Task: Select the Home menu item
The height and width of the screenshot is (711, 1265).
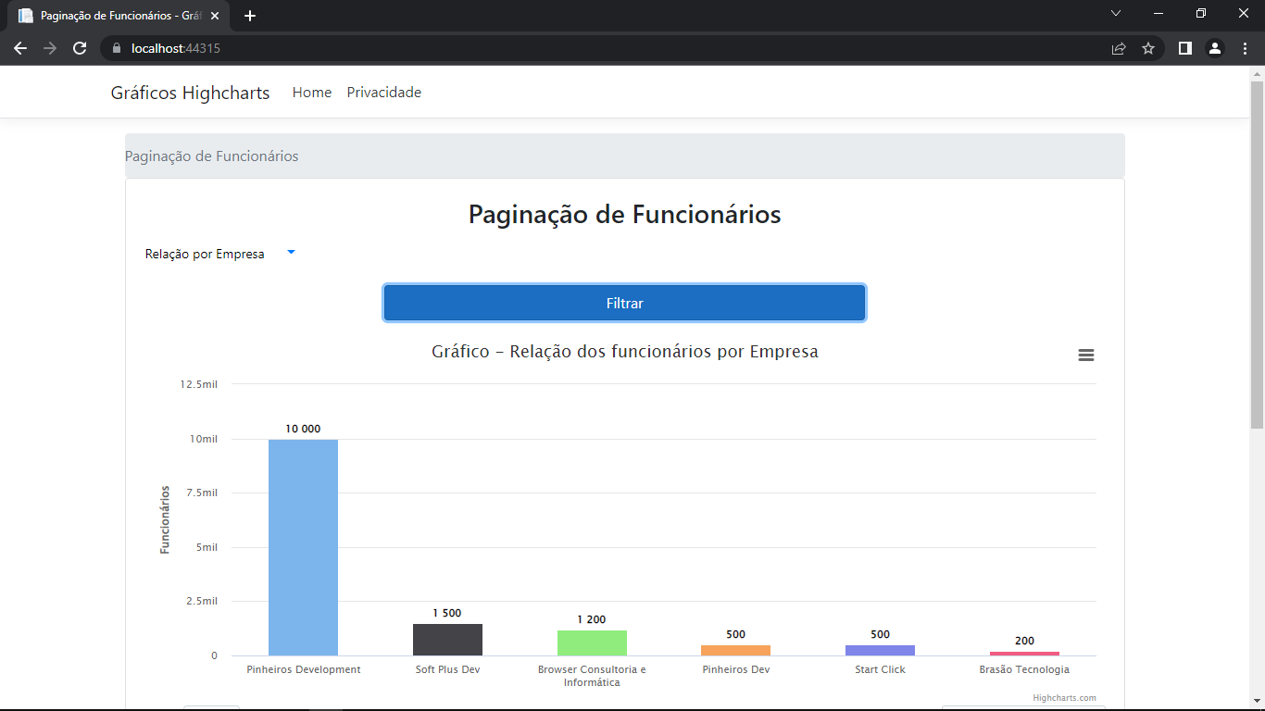Action: [311, 92]
